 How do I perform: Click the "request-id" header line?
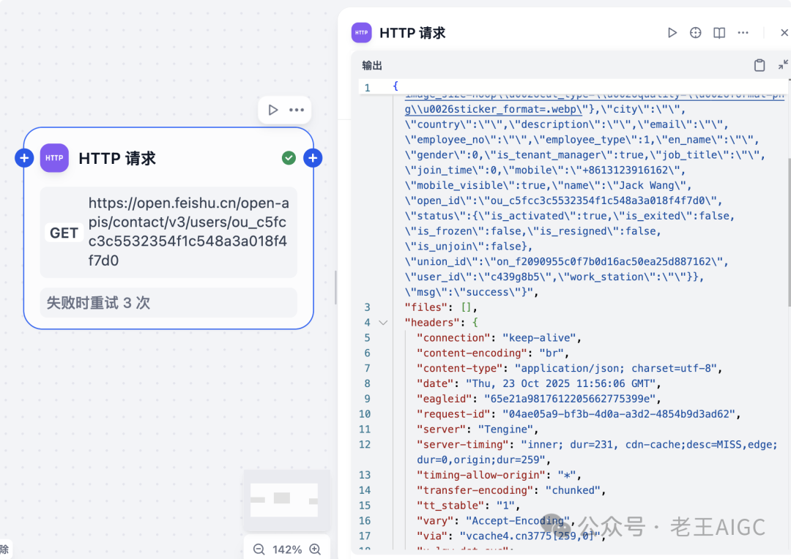(579, 414)
